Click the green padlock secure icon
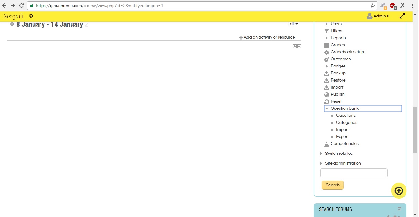419x217 pixels. [32, 6]
